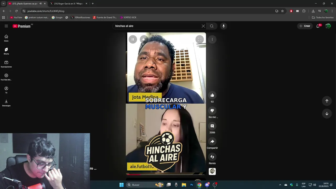Reload the current page
Viewport: 336px width, 189px height.
click(16, 11)
